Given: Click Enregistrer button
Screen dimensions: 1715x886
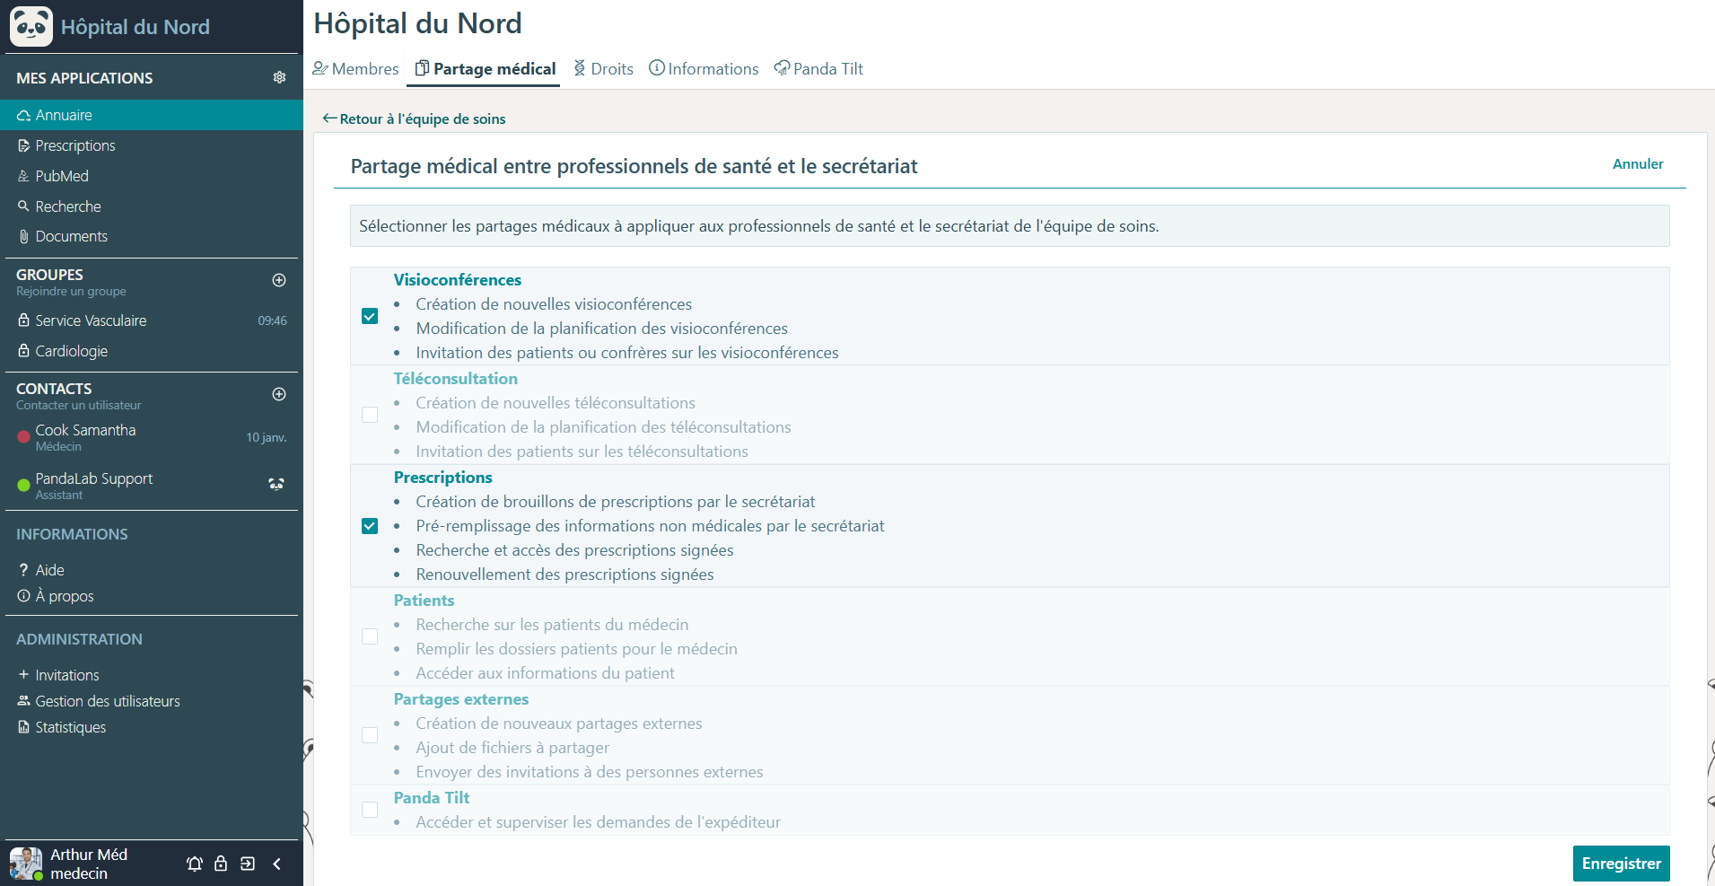Looking at the screenshot, I should pos(1621,864).
